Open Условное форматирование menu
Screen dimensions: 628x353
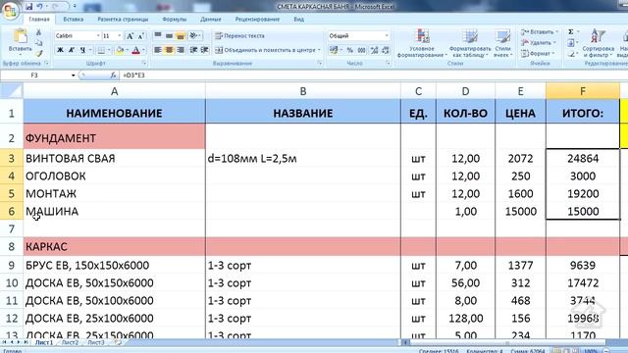tap(422, 43)
